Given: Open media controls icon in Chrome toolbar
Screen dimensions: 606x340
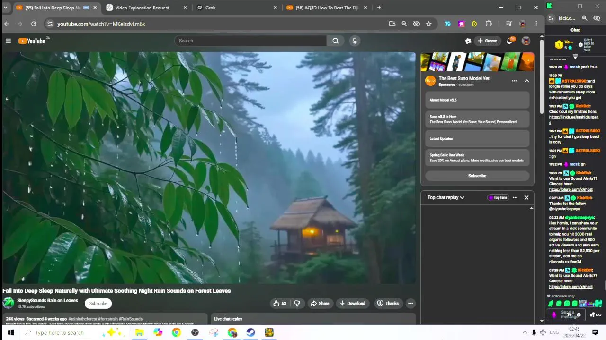Looking at the screenshot, I should pyautogui.click(x=509, y=24).
